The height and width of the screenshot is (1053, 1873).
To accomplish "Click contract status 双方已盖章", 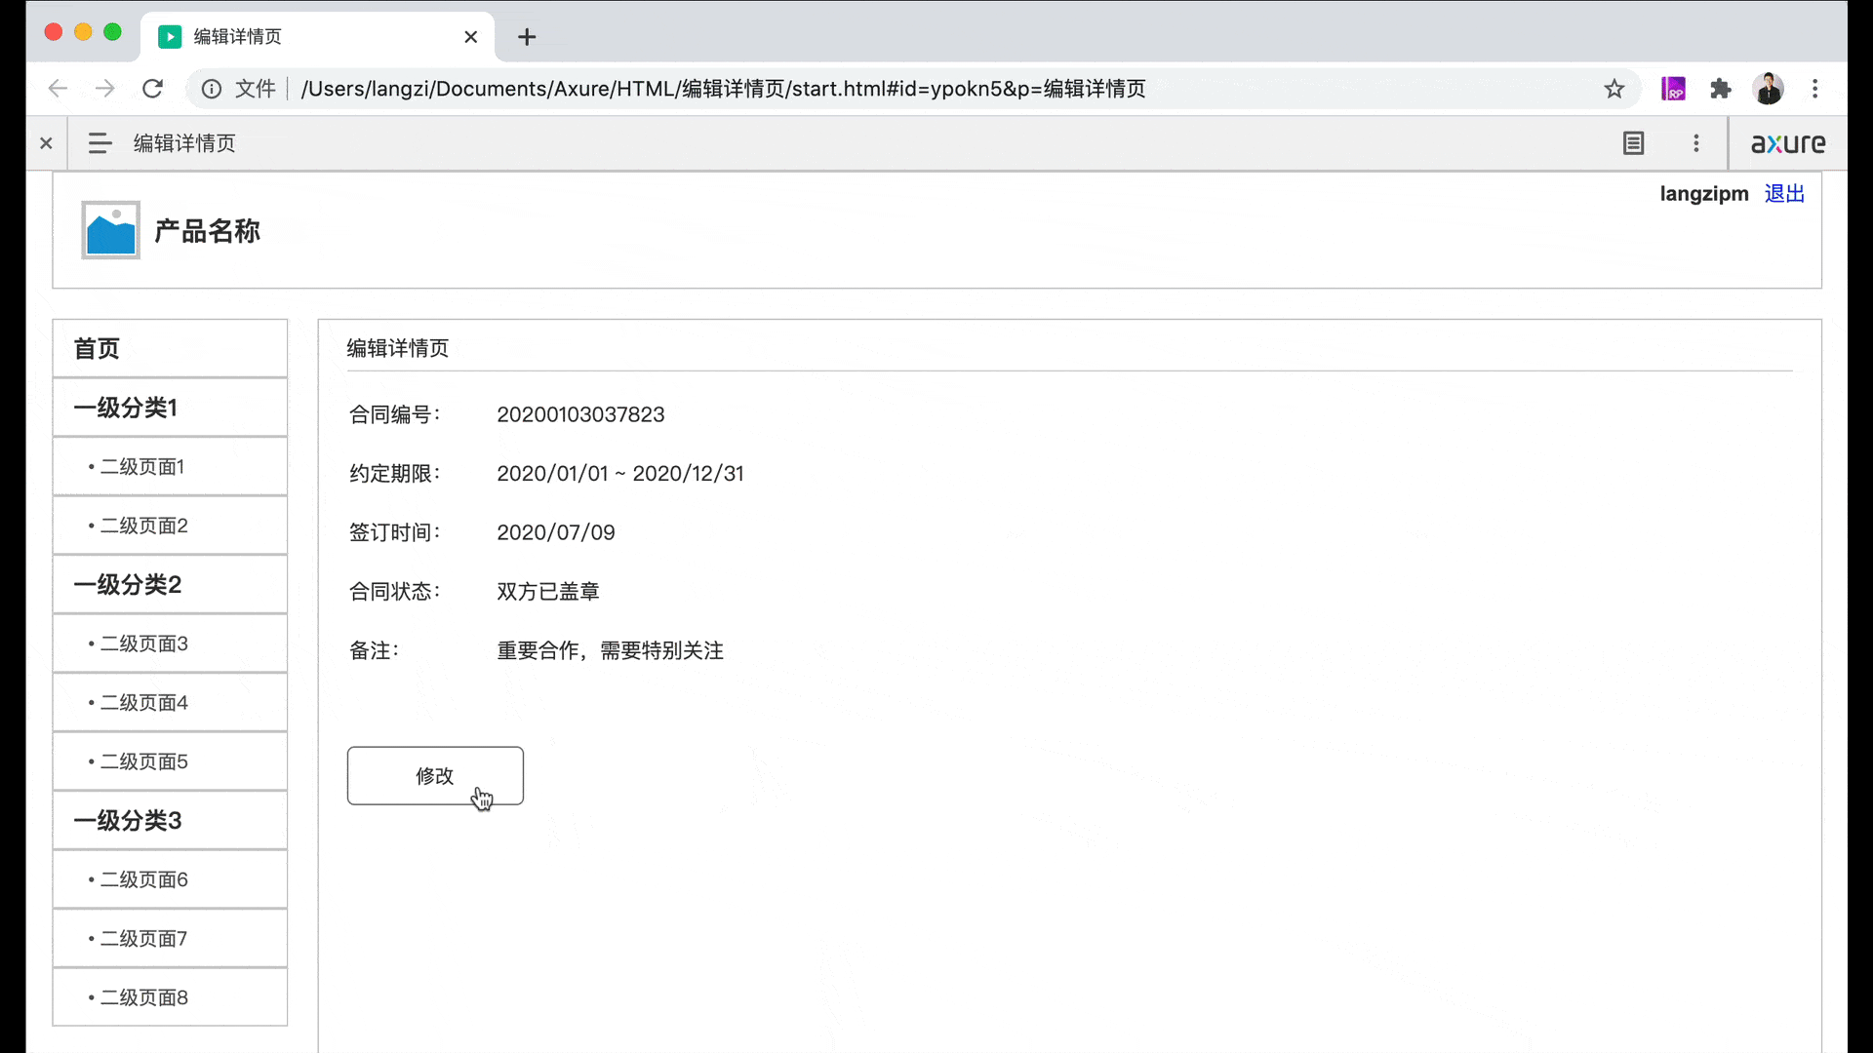I will click(548, 592).
